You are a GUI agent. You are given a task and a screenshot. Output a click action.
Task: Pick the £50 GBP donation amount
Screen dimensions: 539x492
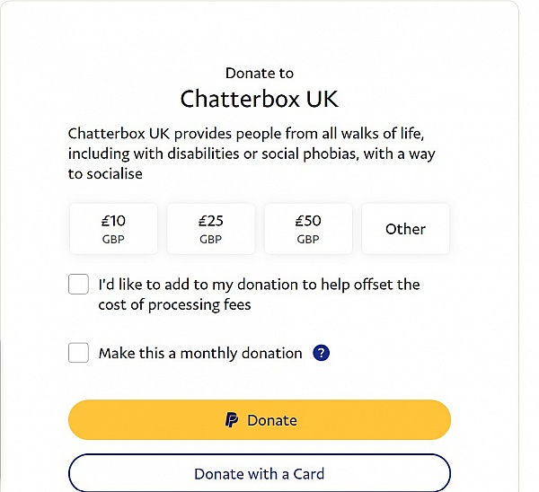click(x=308, y=229)
